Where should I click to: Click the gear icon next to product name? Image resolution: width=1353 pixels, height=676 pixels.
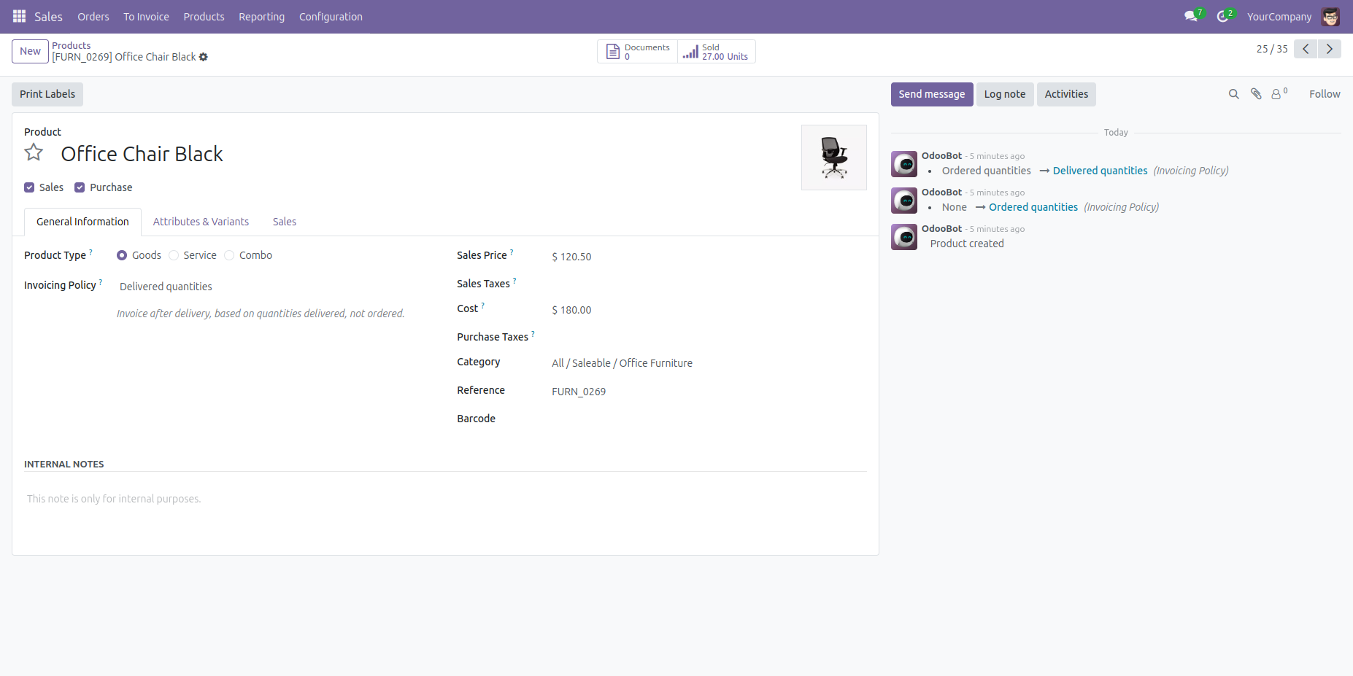(x=204, y=57)
